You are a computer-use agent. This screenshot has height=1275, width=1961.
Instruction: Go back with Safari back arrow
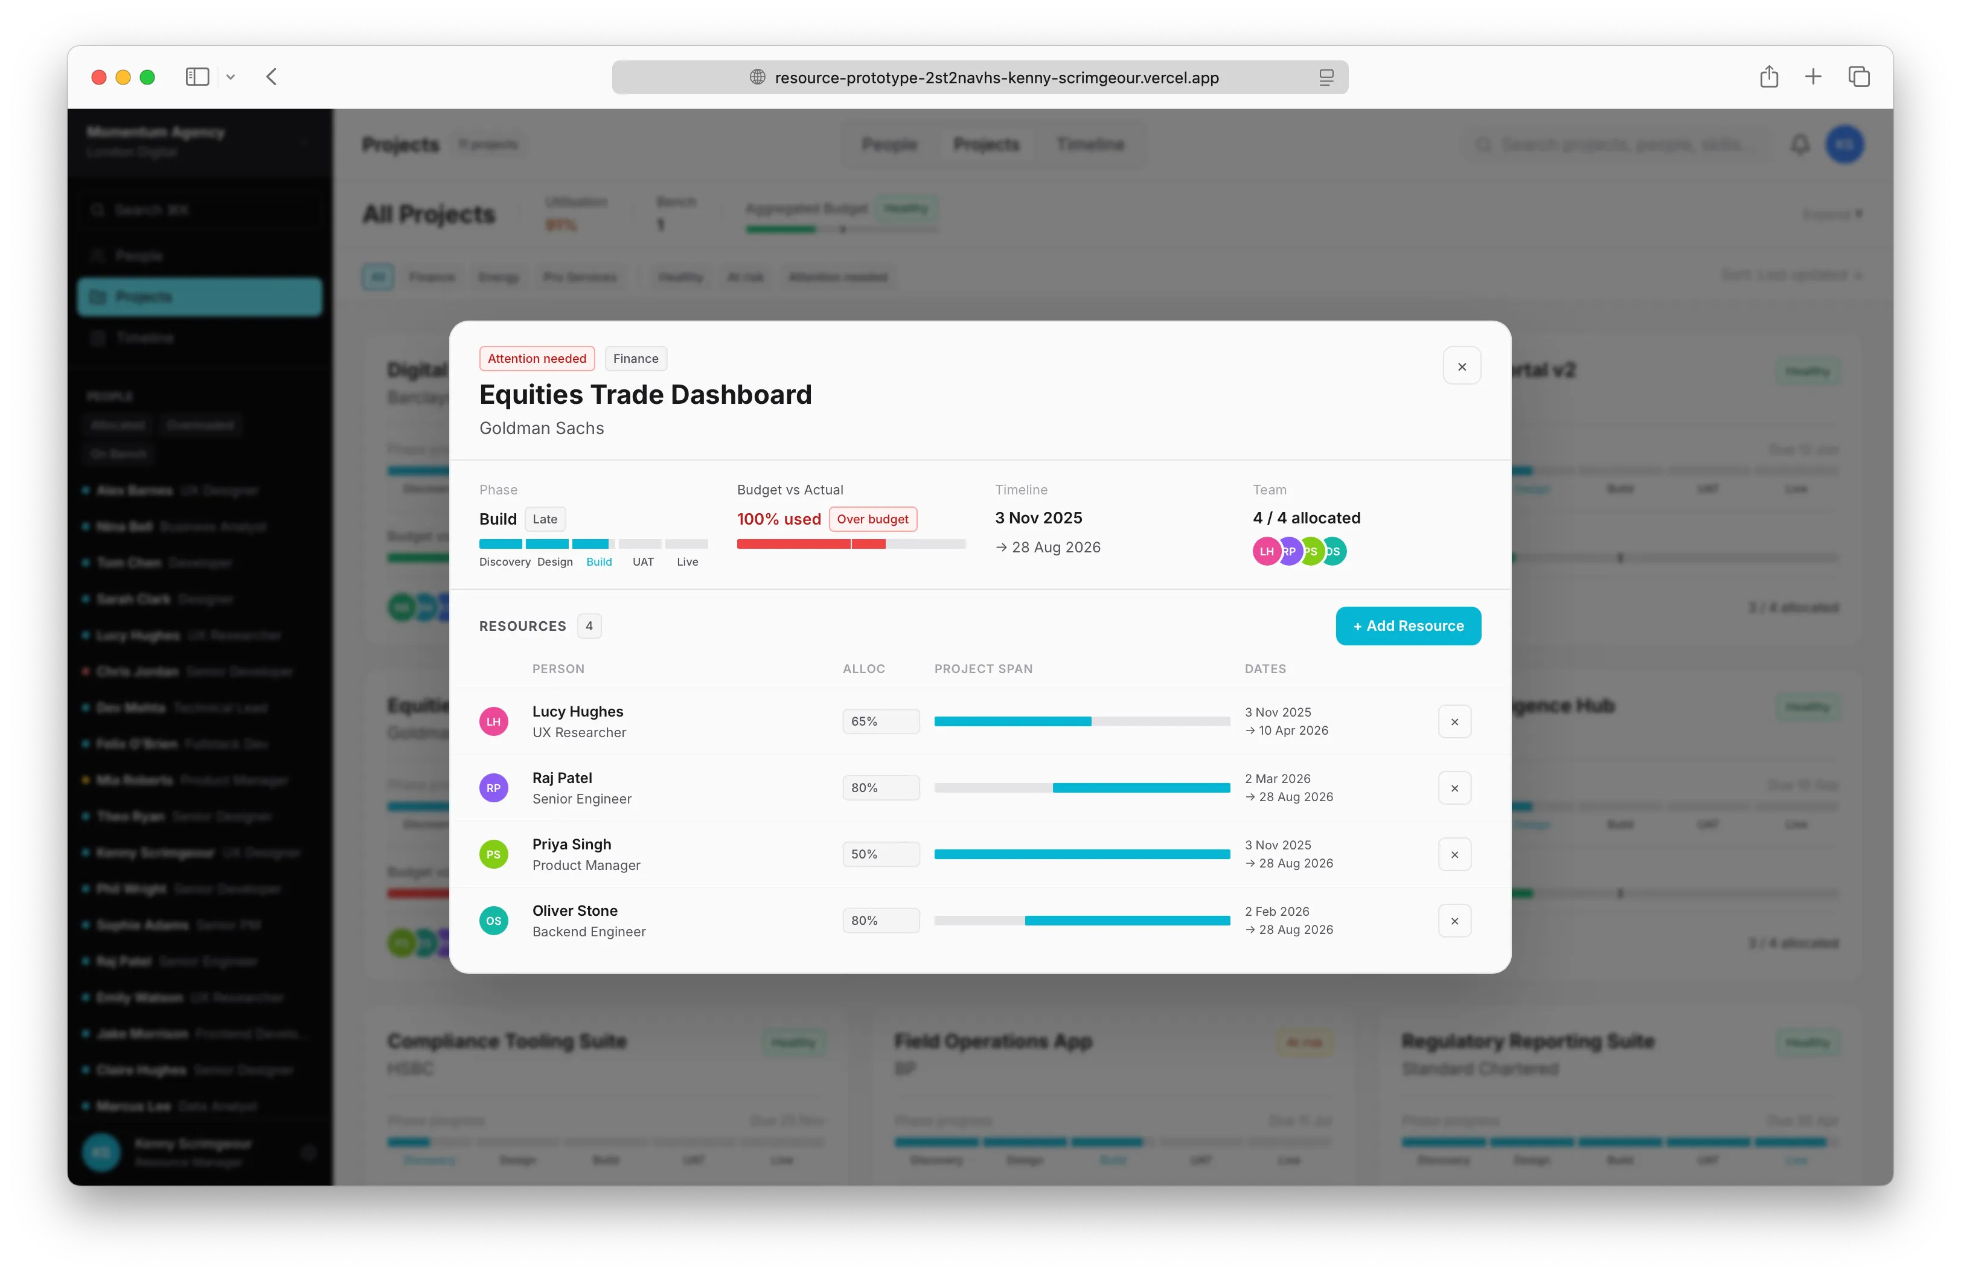271,77
